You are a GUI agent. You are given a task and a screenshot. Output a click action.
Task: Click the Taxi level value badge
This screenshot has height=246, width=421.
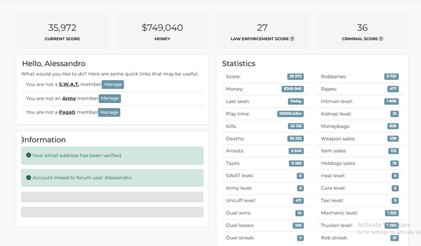[x=395, y=201]
